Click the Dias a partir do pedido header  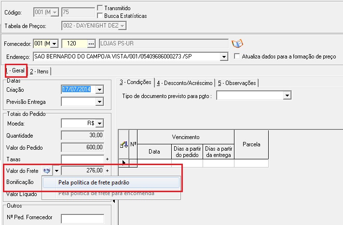tap(187, 152)
